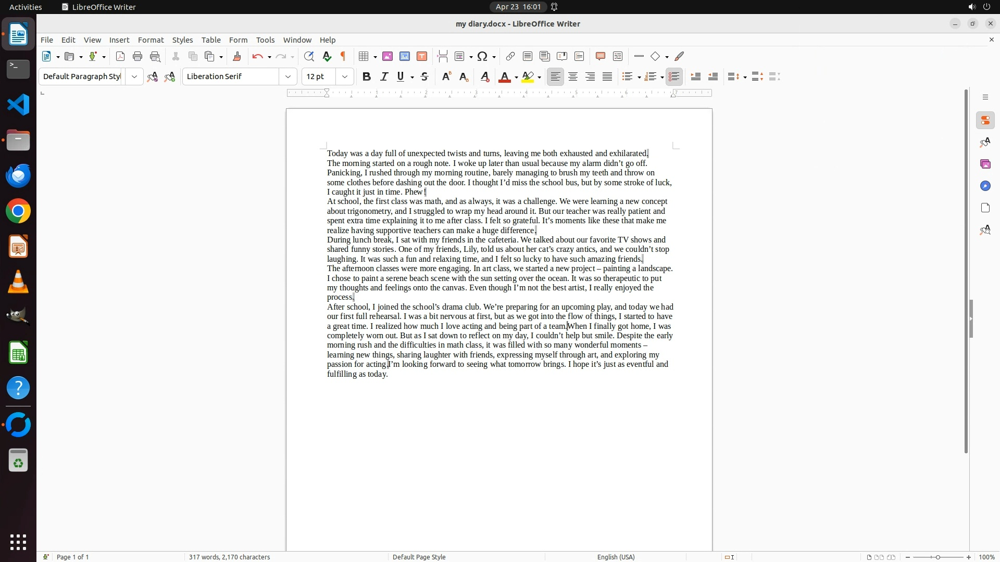Image resolution: width=1000 pixels, height=562 pixels.
Task: Click English (USA) language in status bar
Action: (616, 557)
